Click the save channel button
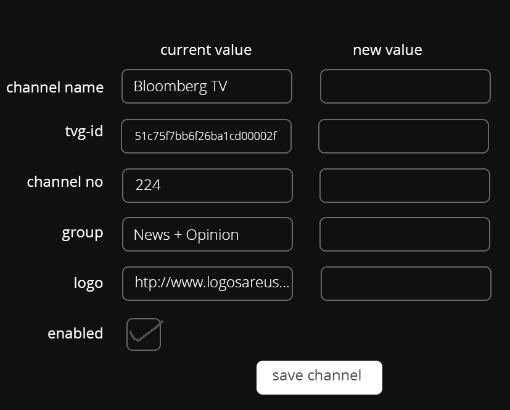The image size is (510, 410). (x=319, y=377)
